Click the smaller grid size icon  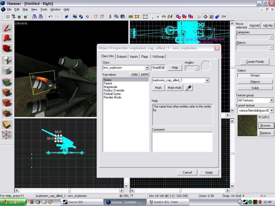coord(19,17)
